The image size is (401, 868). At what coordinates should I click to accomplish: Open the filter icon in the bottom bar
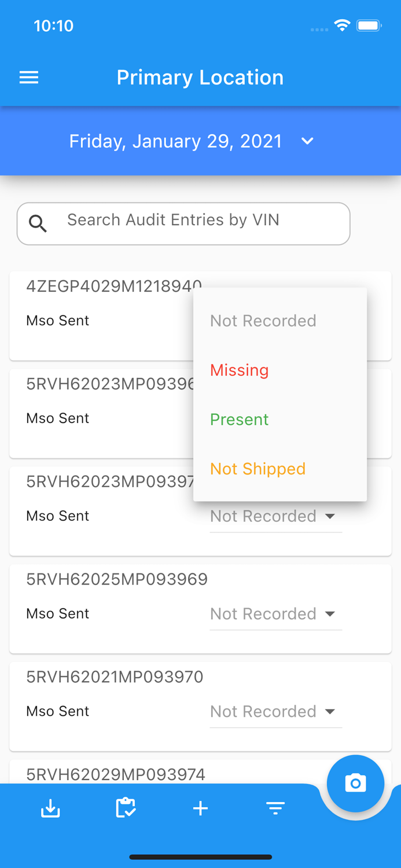[x=275, y=808]
